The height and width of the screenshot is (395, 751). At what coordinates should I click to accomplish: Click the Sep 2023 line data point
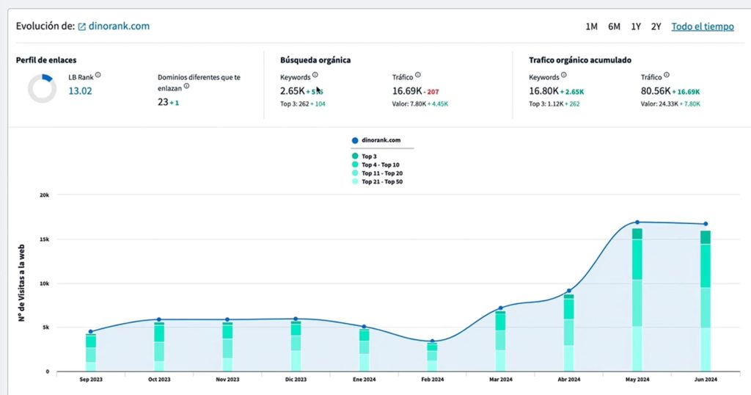pos(90,331)
